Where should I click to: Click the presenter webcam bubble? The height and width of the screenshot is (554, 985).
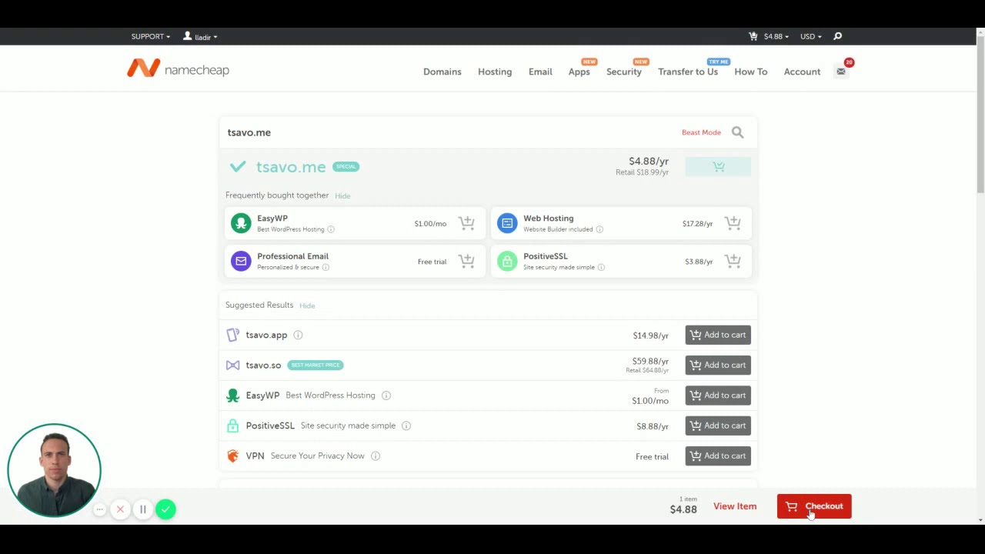point(54,469)
